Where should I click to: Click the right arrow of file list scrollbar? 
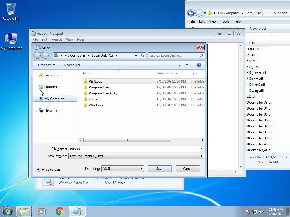tap(203, 140)
